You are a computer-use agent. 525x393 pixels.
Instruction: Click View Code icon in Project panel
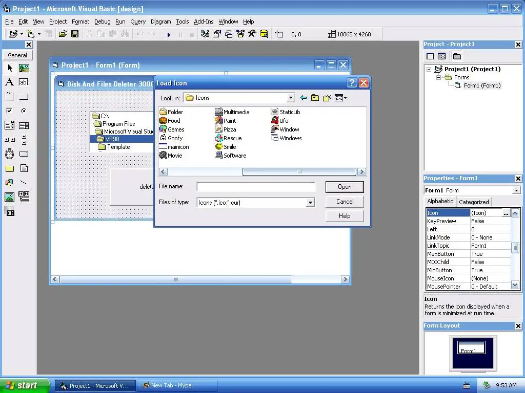point(431,56)
